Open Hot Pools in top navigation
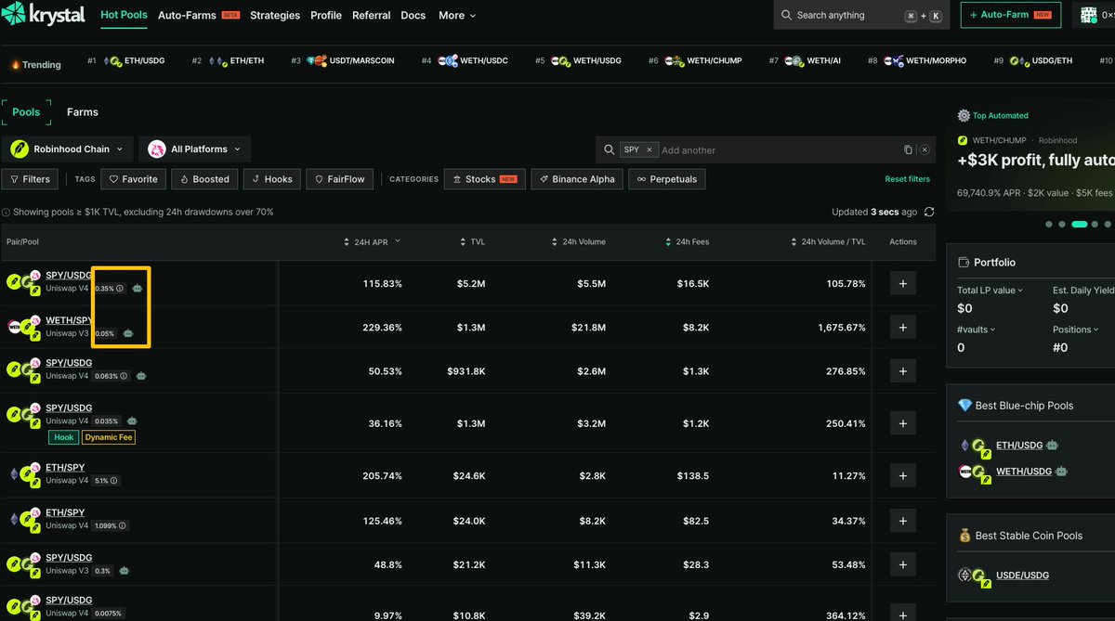The width and height of the screenshot is (1115, 621). point(124,16)
